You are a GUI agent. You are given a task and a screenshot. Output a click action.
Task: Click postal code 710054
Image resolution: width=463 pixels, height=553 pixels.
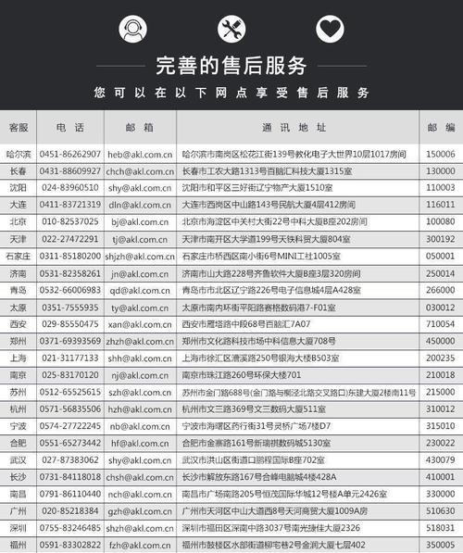tap(441, 324)
